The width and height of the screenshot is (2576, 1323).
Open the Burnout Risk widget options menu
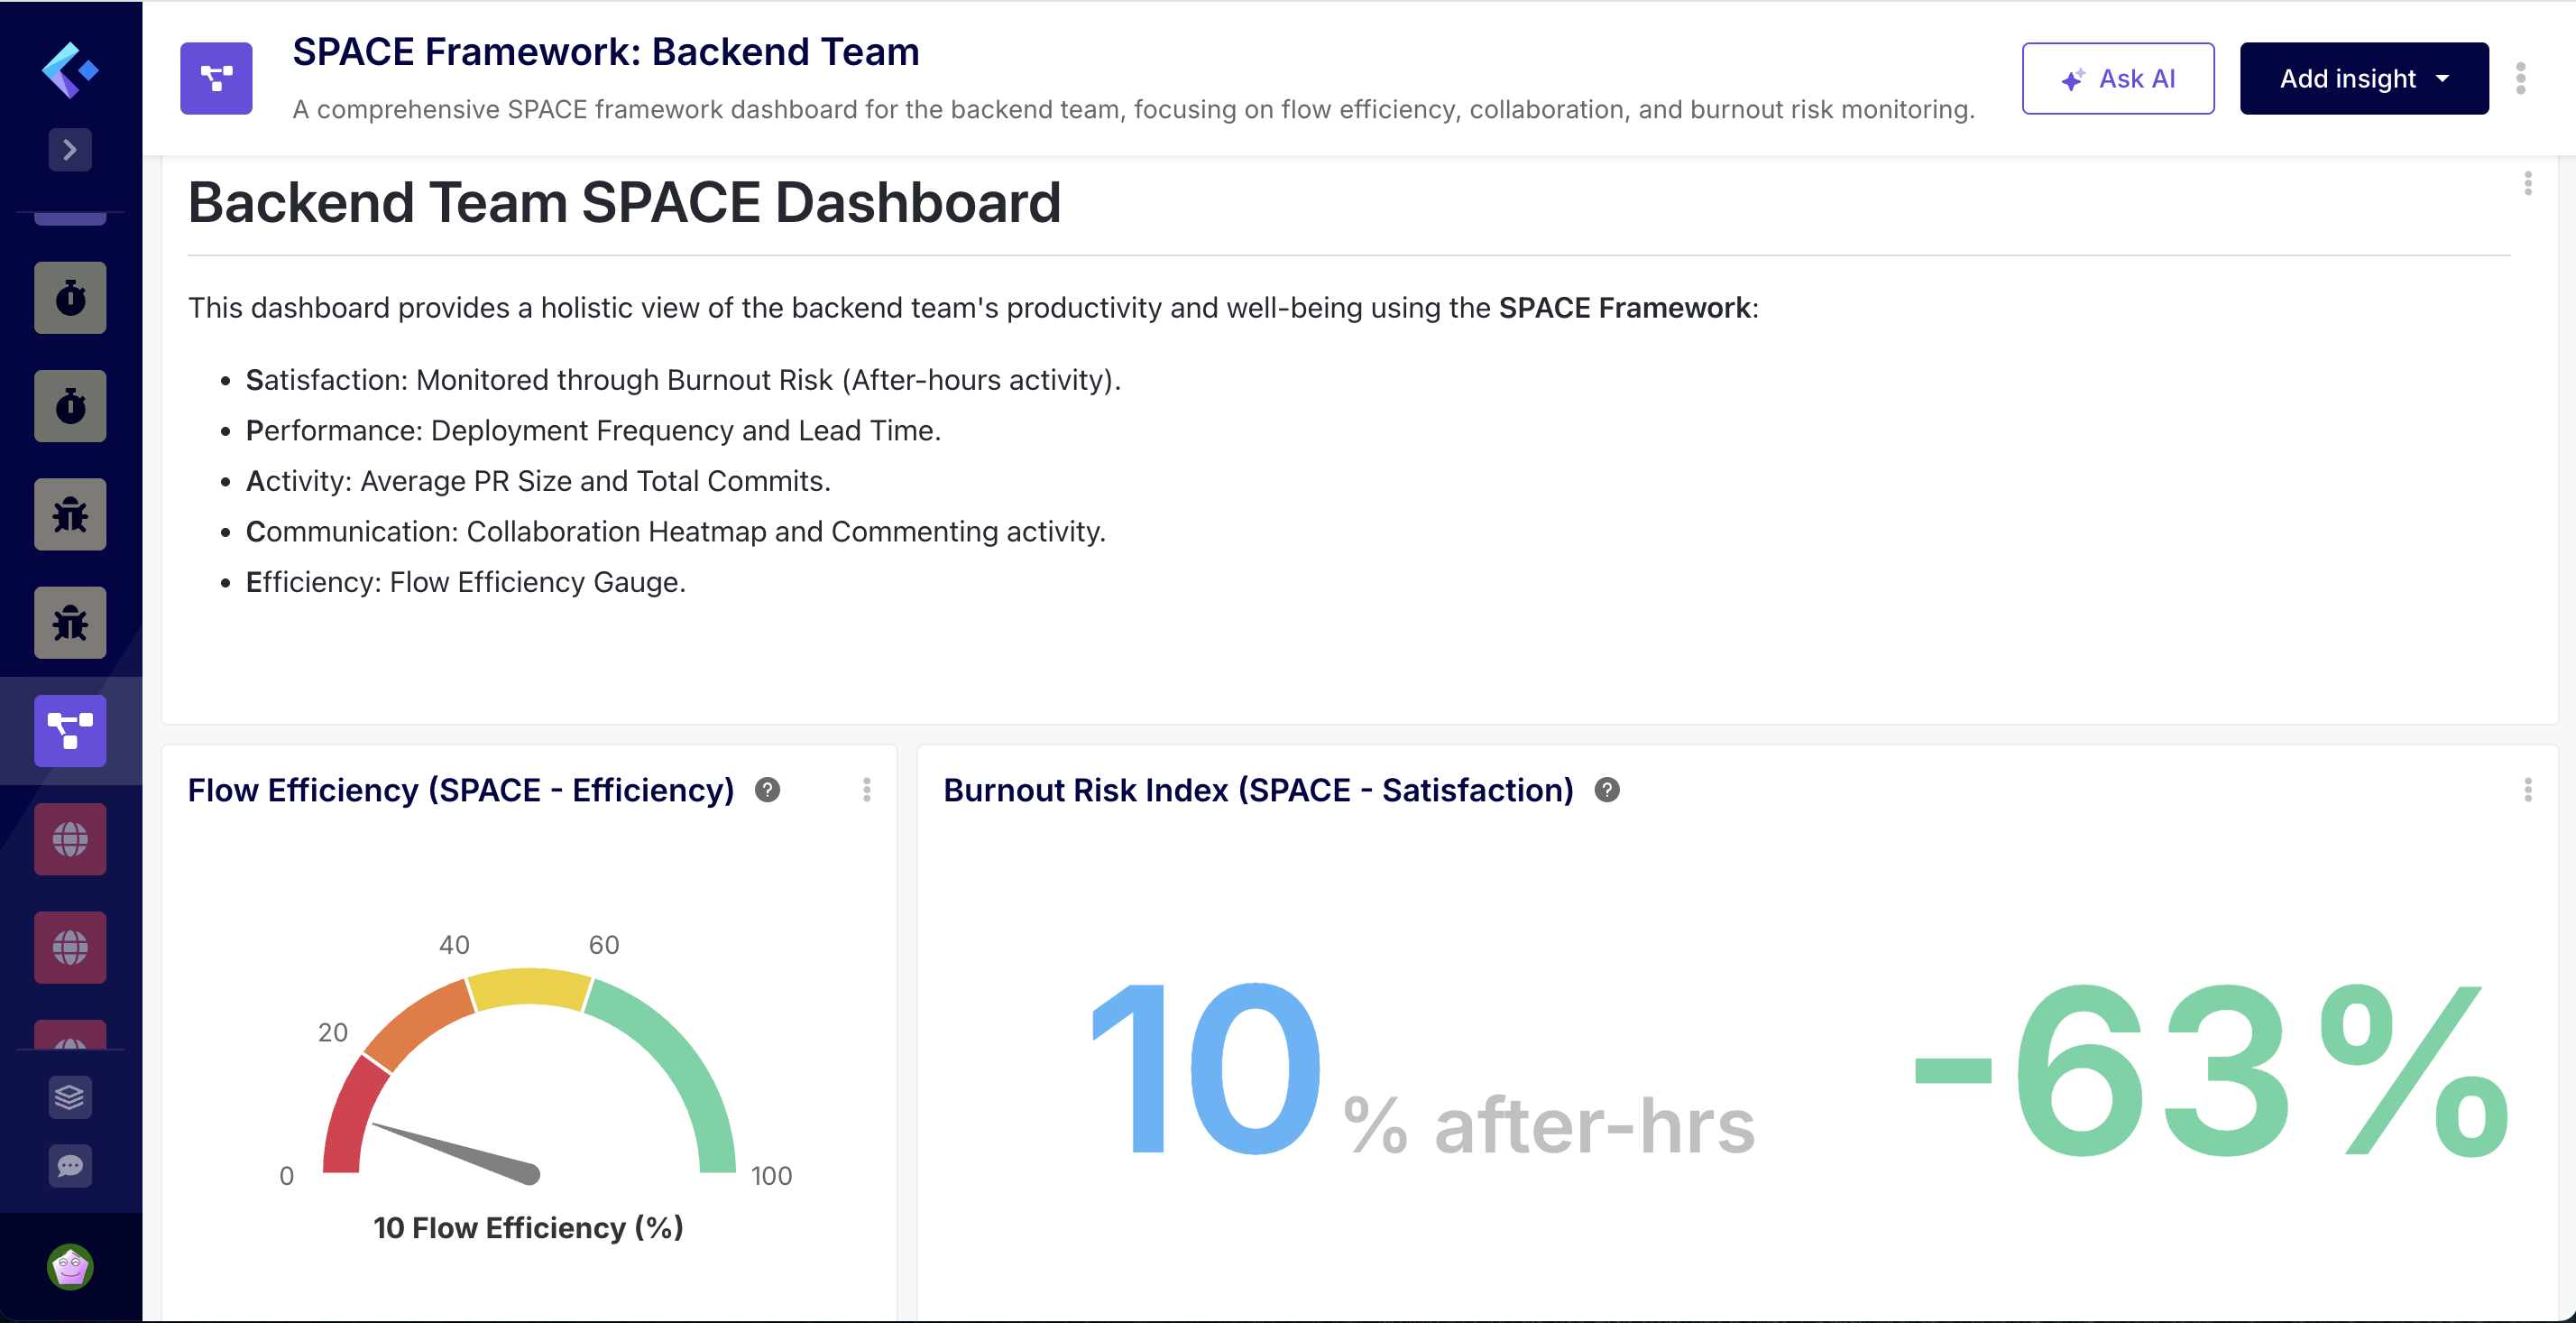pyautogui.click(x=2529, y=791)
